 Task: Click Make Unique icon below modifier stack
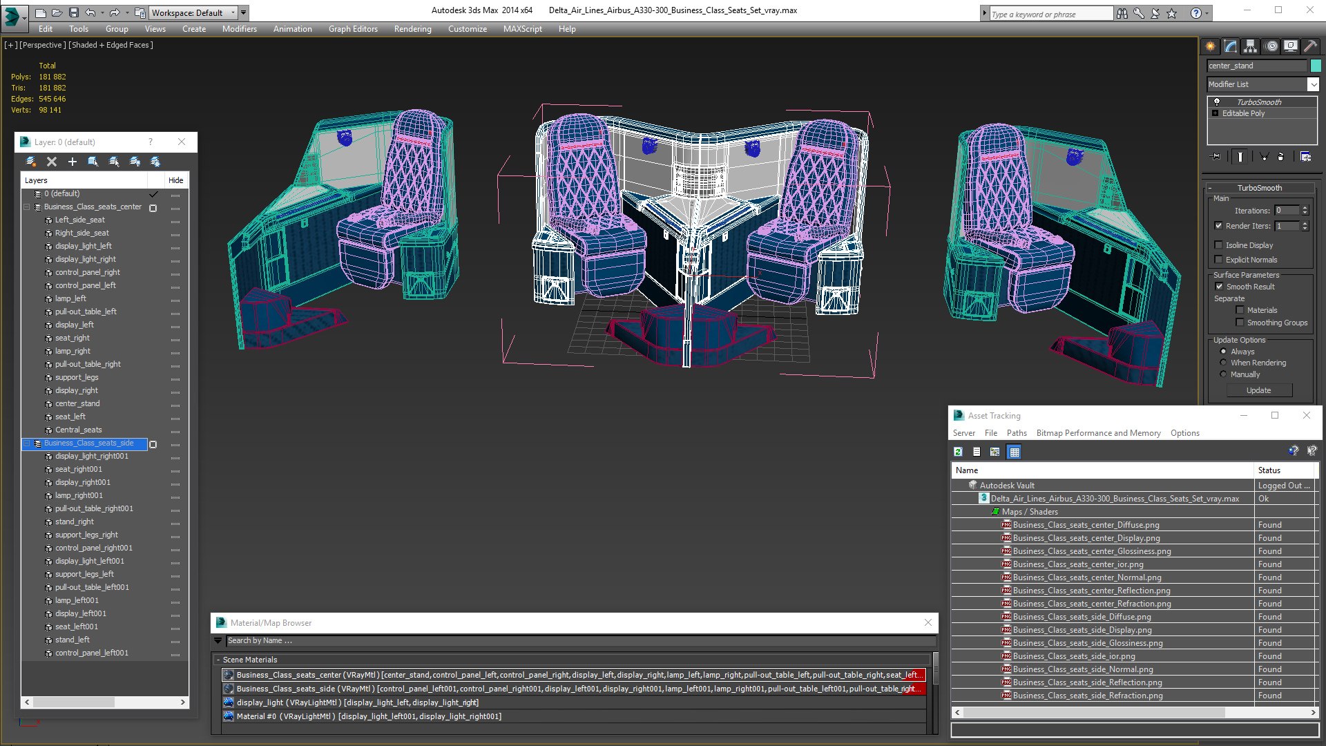pyautogui.click(x=1264, y=157)
